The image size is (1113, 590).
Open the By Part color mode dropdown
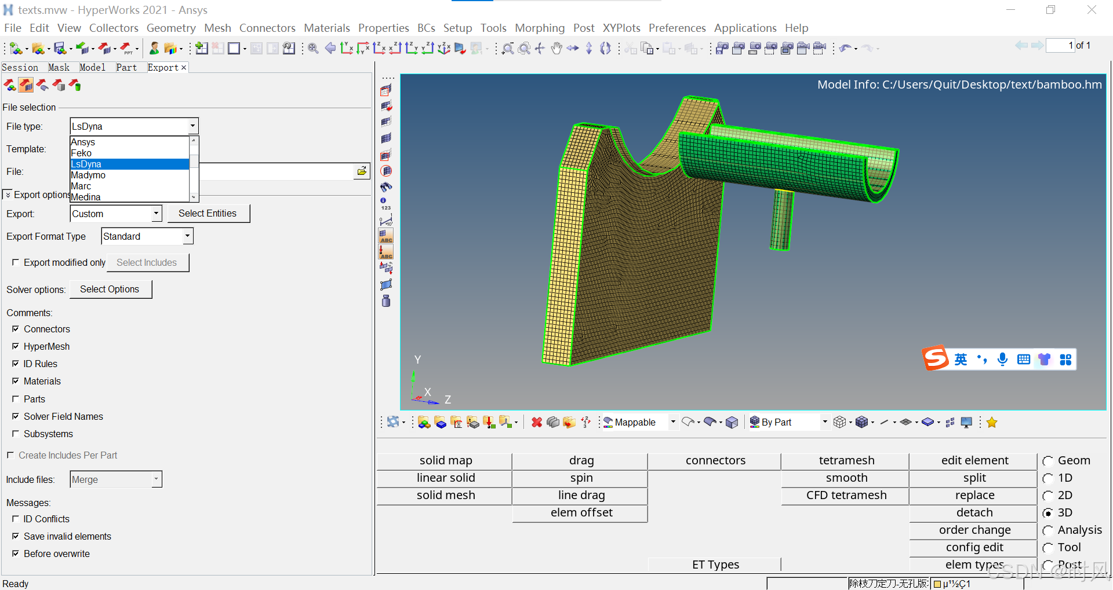825,422
